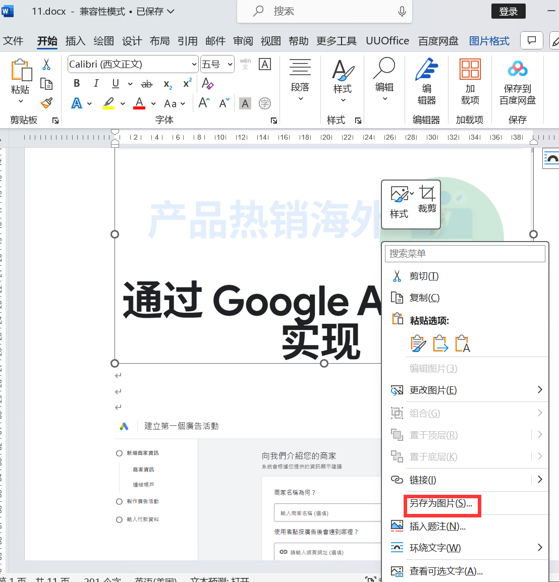This screenshot has width=559, height=582.
Task: Open the 文件 tab
Action: (13, 41)
